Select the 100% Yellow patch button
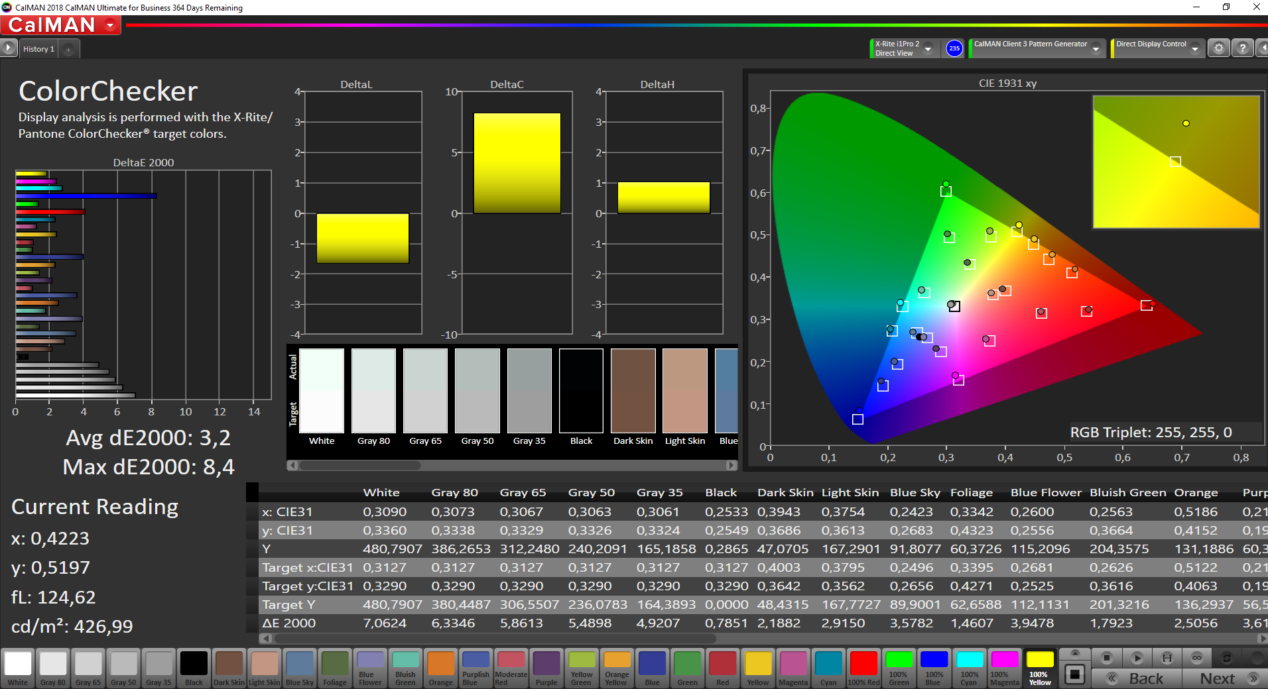1268x689 pixels. [x=1040, y=668]
